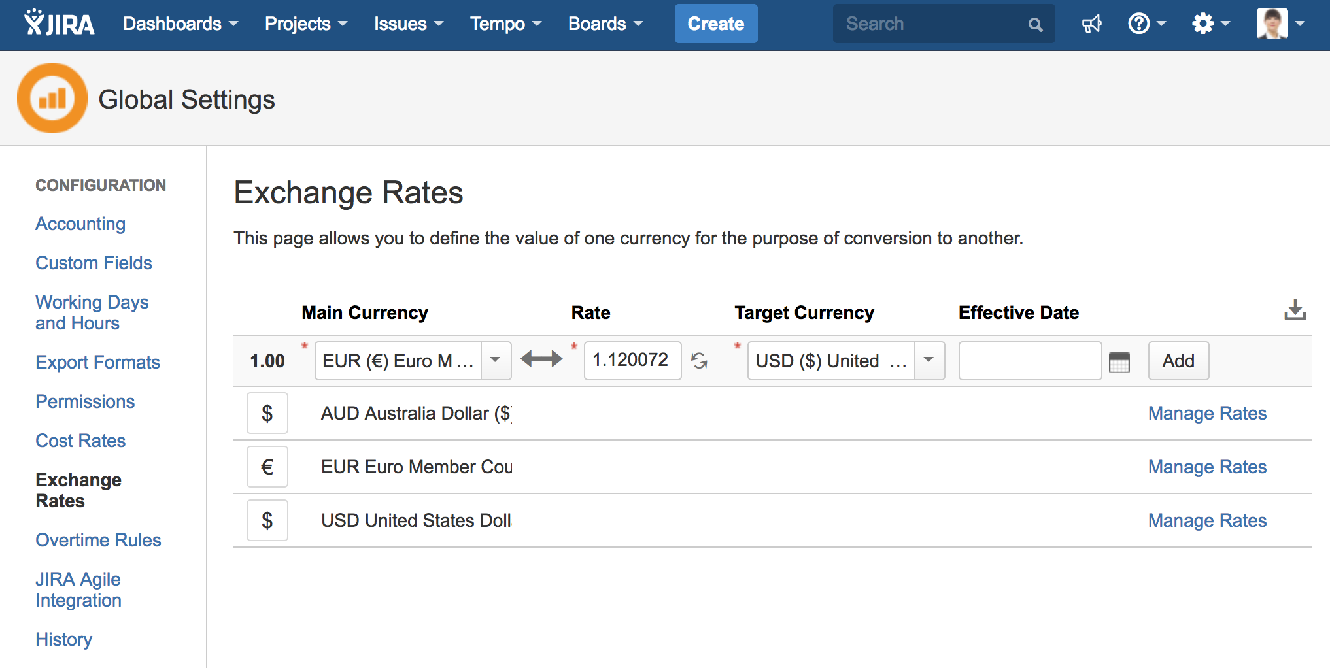The width and height of the screenshot is (1330, 668).
Task: Expand the Boards menu
Action: [605, 24]
